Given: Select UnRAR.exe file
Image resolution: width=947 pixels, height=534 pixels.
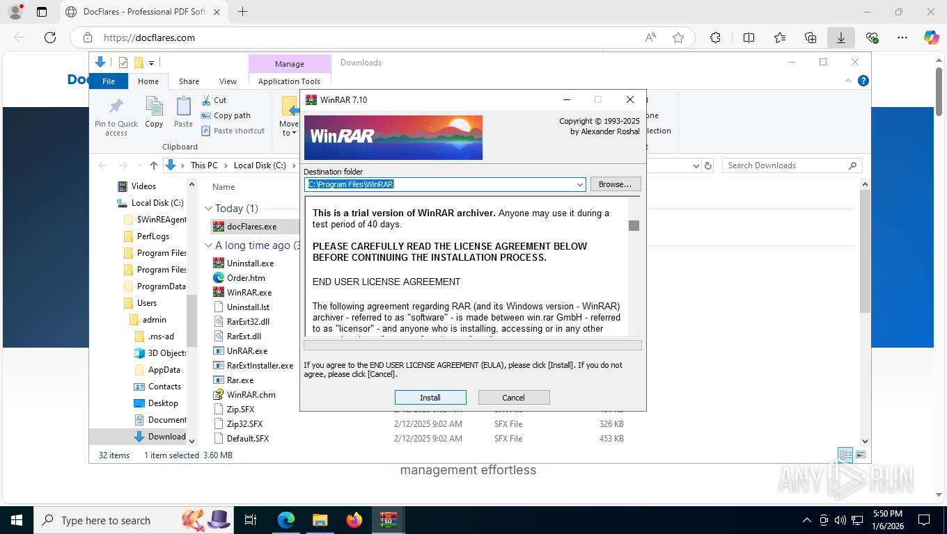Looking at the screenshot, I should 247,351.
